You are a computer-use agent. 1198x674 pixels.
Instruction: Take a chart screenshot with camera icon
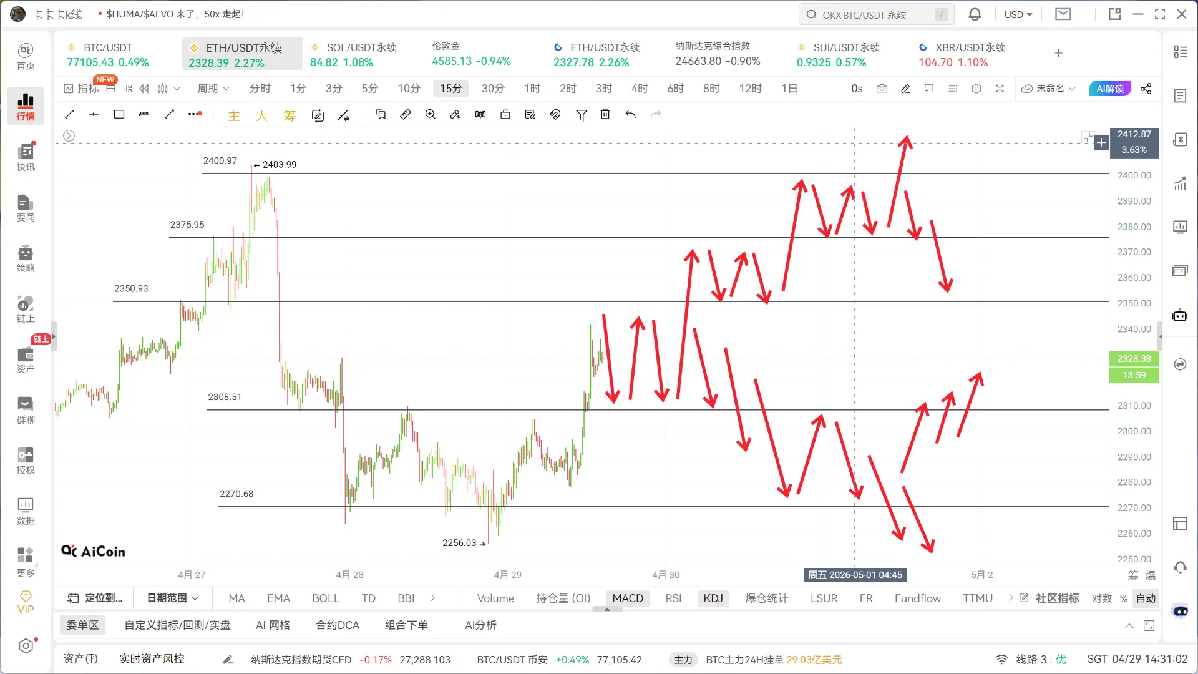(x=882, y=89)
